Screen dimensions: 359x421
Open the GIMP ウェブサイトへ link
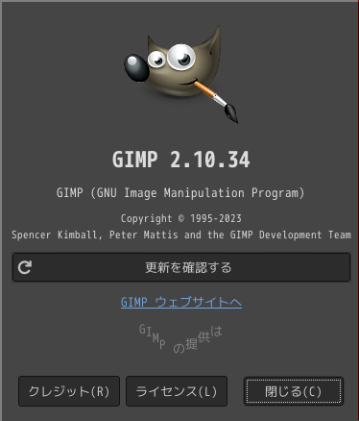181,302
